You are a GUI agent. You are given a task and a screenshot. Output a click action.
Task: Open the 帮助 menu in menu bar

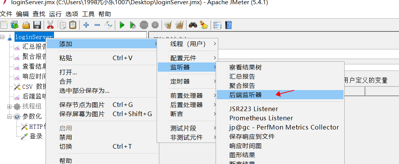pos(105,14)
